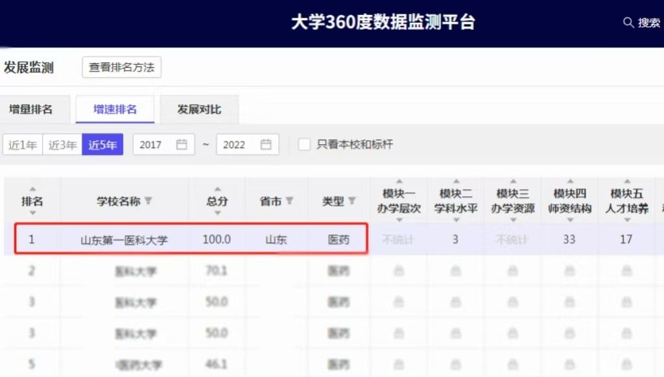Click the lock icon under 模块五 in row 2
The image size is (664, 377).
pyautogui.click(x=626, y=271)
